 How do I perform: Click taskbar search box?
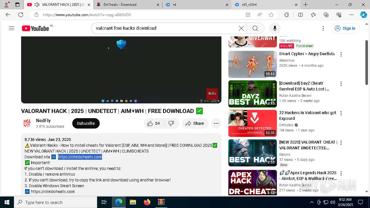(x=55, y=202)
